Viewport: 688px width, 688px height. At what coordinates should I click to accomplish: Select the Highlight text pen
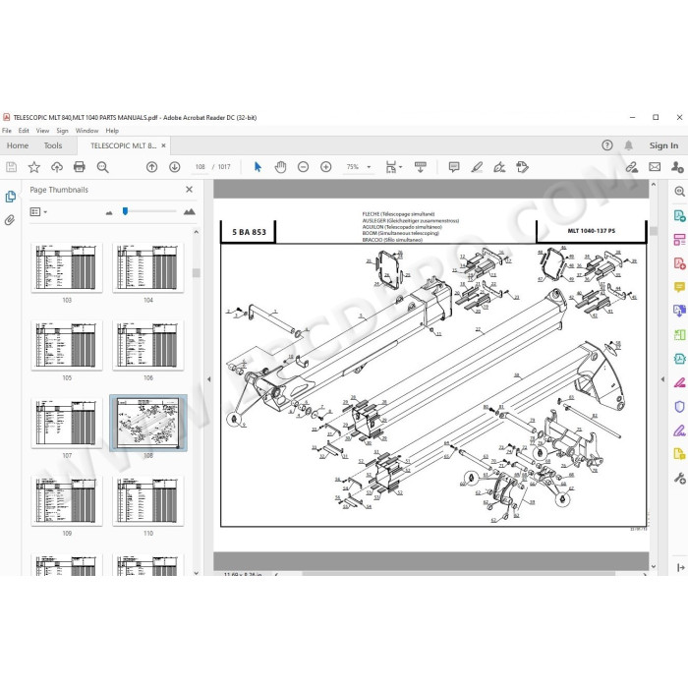pos(477,167)
